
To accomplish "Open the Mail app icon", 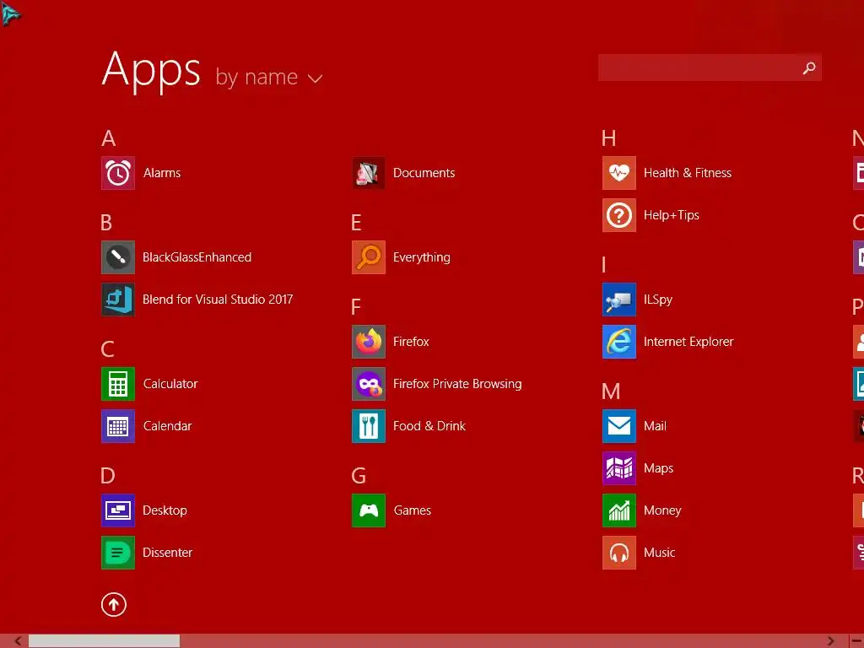I will click(619, 426).
